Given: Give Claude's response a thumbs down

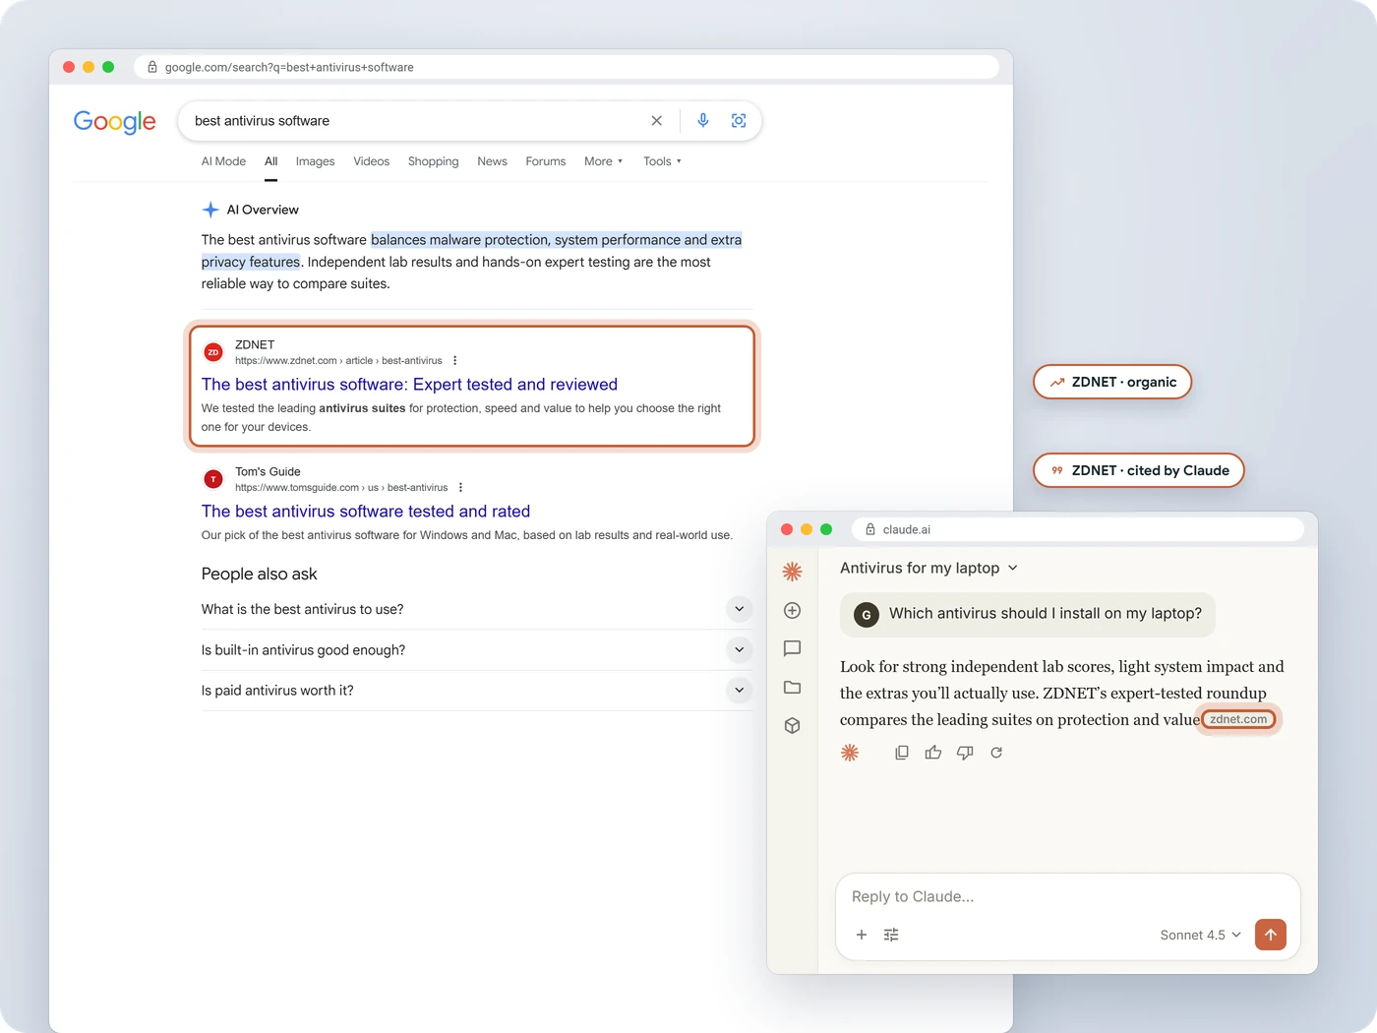Looking at the screenshot, I should [x=965, y=753].
